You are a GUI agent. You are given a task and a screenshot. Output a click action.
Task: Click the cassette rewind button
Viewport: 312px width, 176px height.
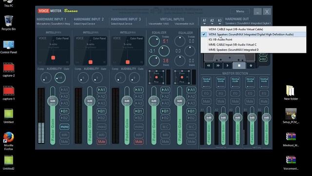pos(209,66)
